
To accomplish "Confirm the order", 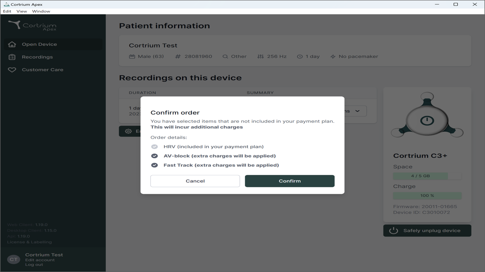I will 290,181.
